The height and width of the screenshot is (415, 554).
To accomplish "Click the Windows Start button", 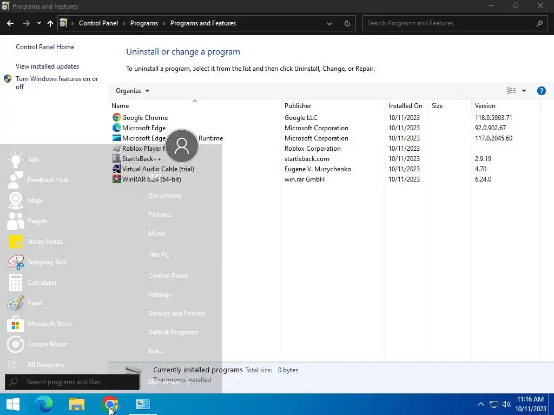I will [13, 404].
